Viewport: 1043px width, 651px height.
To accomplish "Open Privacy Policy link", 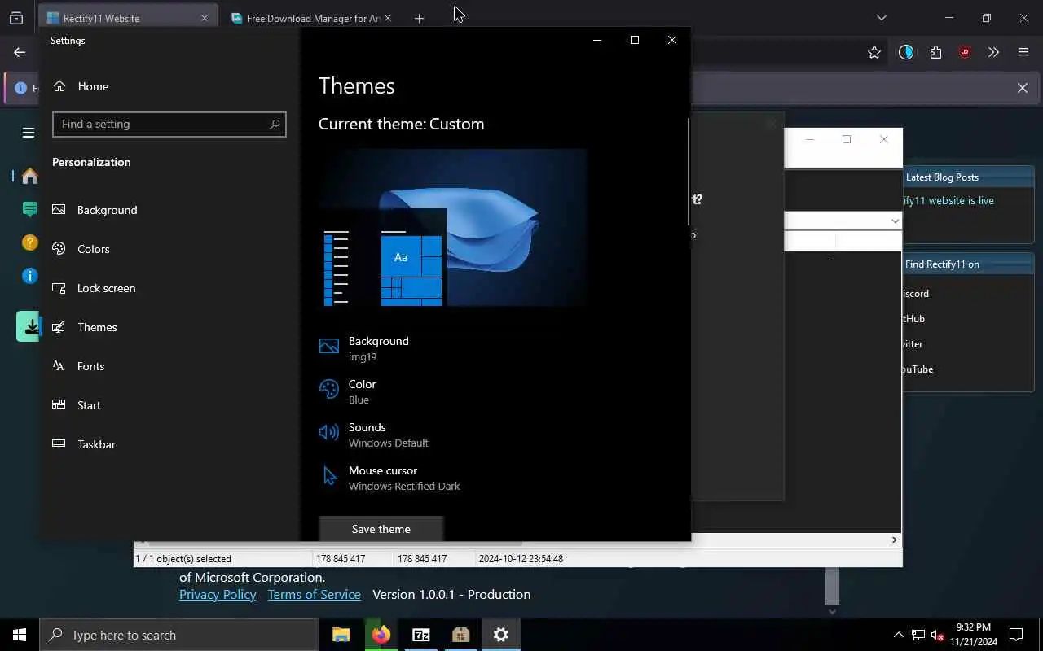I will [218, 594].
